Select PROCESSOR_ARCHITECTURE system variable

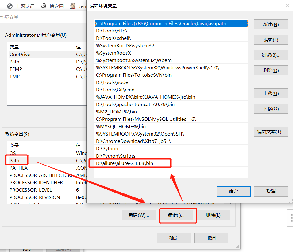[48, 175]
